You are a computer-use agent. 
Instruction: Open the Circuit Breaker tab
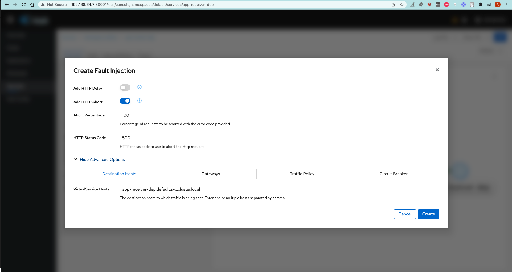click(x=393, y=174)
